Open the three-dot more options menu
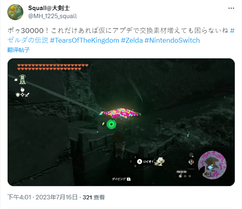Screen dimensions: 242x209 [x=231, y=8]
